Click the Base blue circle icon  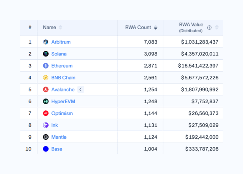(46, 149)
